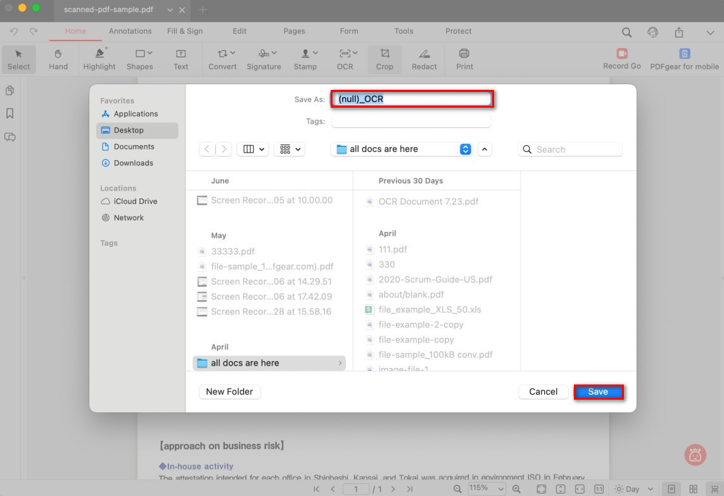Open the zoom percentage dropdown
This screenshot has height=496, width=724.
tap(487, 488)
